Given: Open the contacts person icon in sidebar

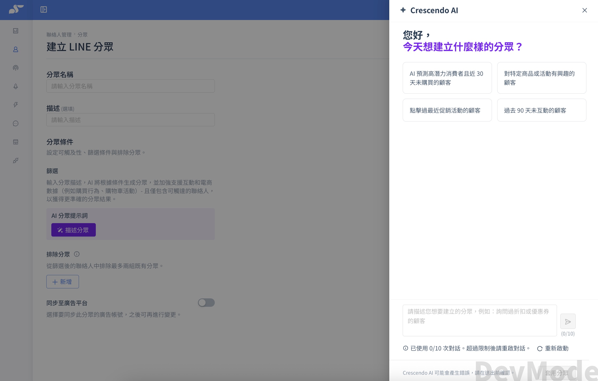Looking at the screenshot, I should pyautogui.click(x=16, y=49).
